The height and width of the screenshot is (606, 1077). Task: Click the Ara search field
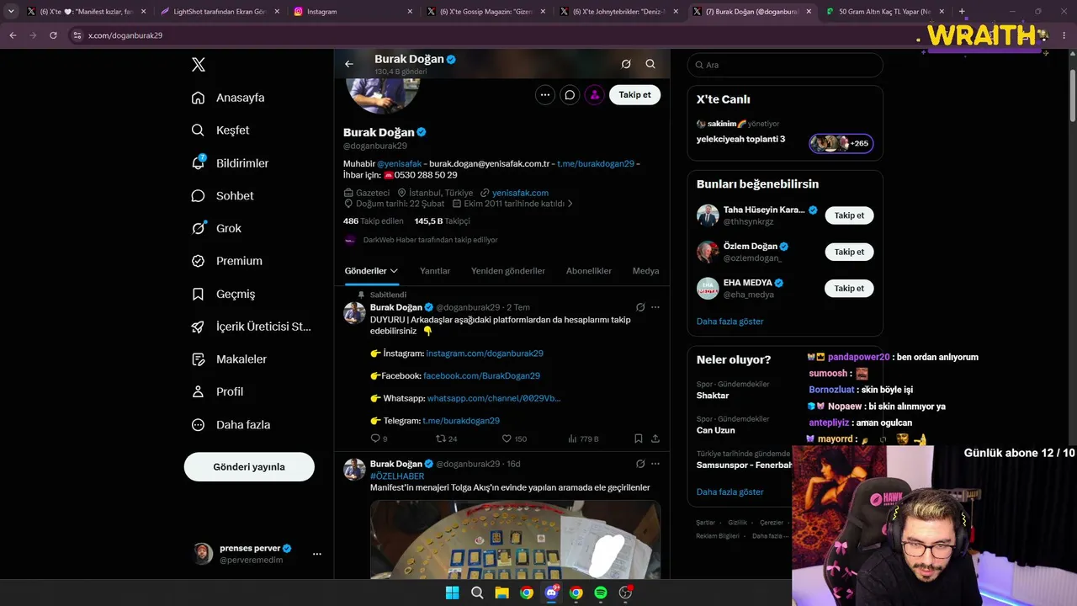pos(785,65)
